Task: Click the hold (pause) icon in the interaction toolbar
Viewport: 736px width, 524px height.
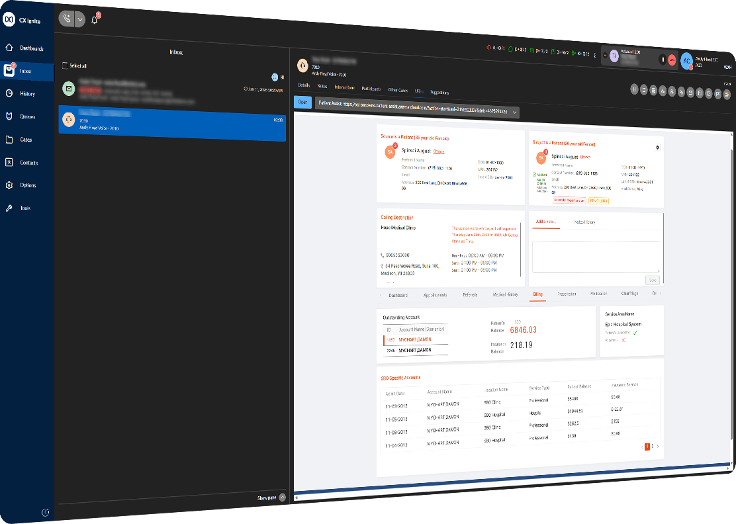Action: coord(634,89)
